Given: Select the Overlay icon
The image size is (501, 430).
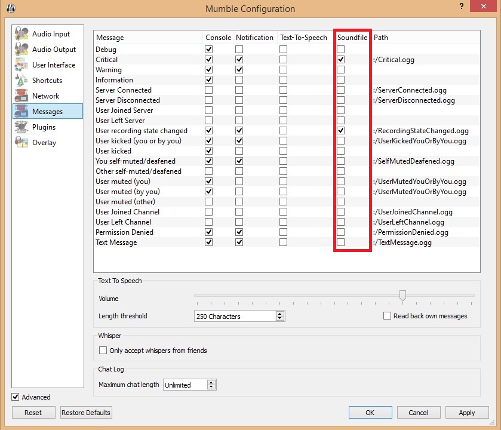Looking at the screenshot, I should 21,143.
